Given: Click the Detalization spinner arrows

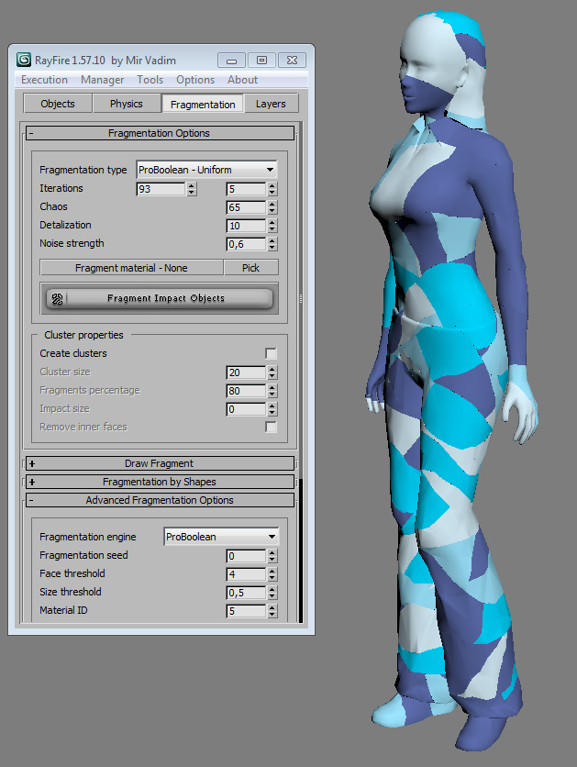Looking at the screenshot, I should [x=272, y=226].
